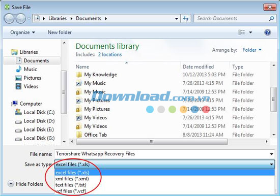The width and height of the screenshot is (280, 196).
Task: Select Videos library in navigation pane
Action: pos(27,86)
